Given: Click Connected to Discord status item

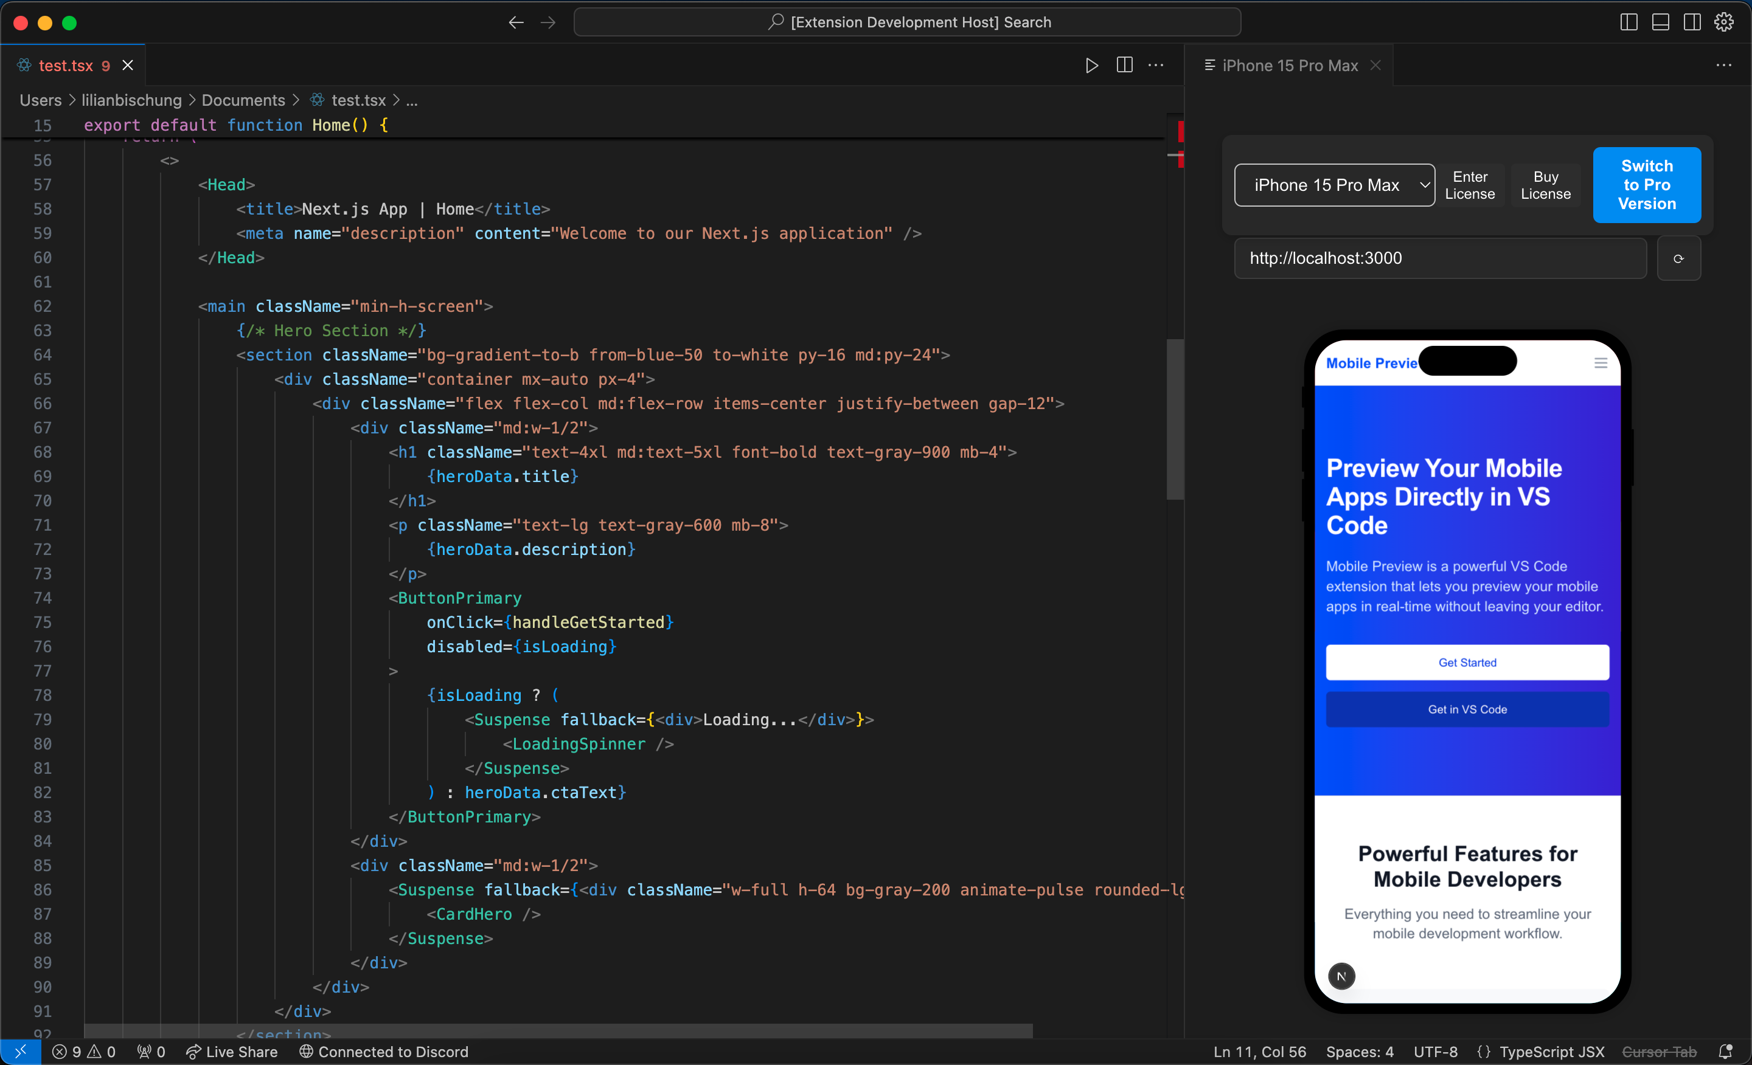Looking at the screenshot, I should coord(384,1052).
